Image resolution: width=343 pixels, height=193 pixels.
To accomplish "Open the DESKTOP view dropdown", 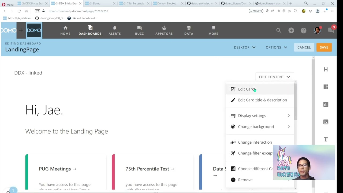I will coord(245,47).
